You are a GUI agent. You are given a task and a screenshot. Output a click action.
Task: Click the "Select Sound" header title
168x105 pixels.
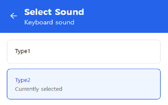pyautogui.click(x=54, y=12)
